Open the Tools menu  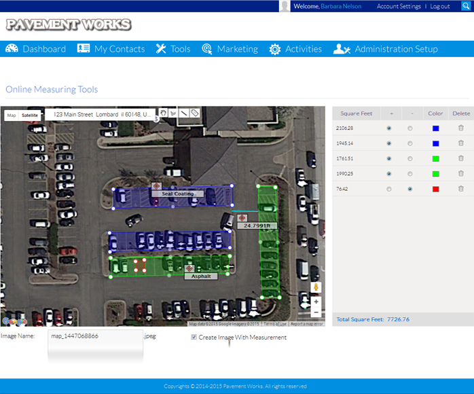coord(173,49)
